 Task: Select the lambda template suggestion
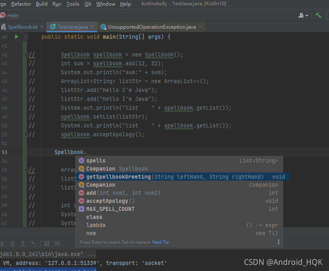(179, 225)
